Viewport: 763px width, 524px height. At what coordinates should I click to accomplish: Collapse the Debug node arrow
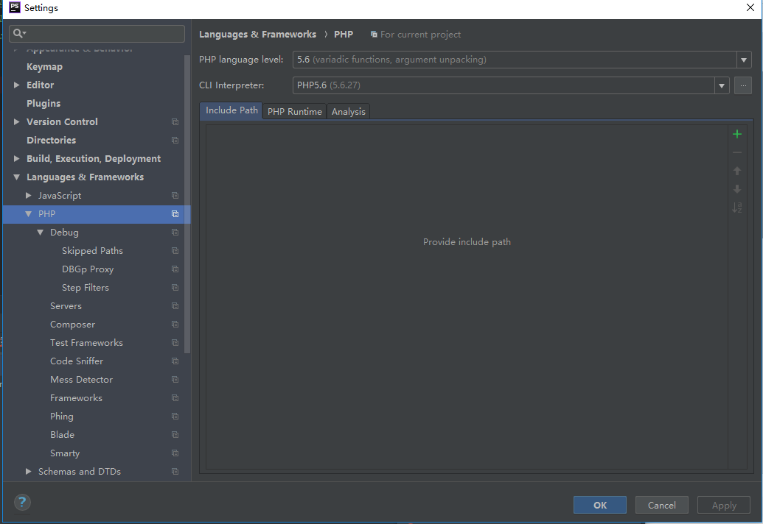pos(40,233)
